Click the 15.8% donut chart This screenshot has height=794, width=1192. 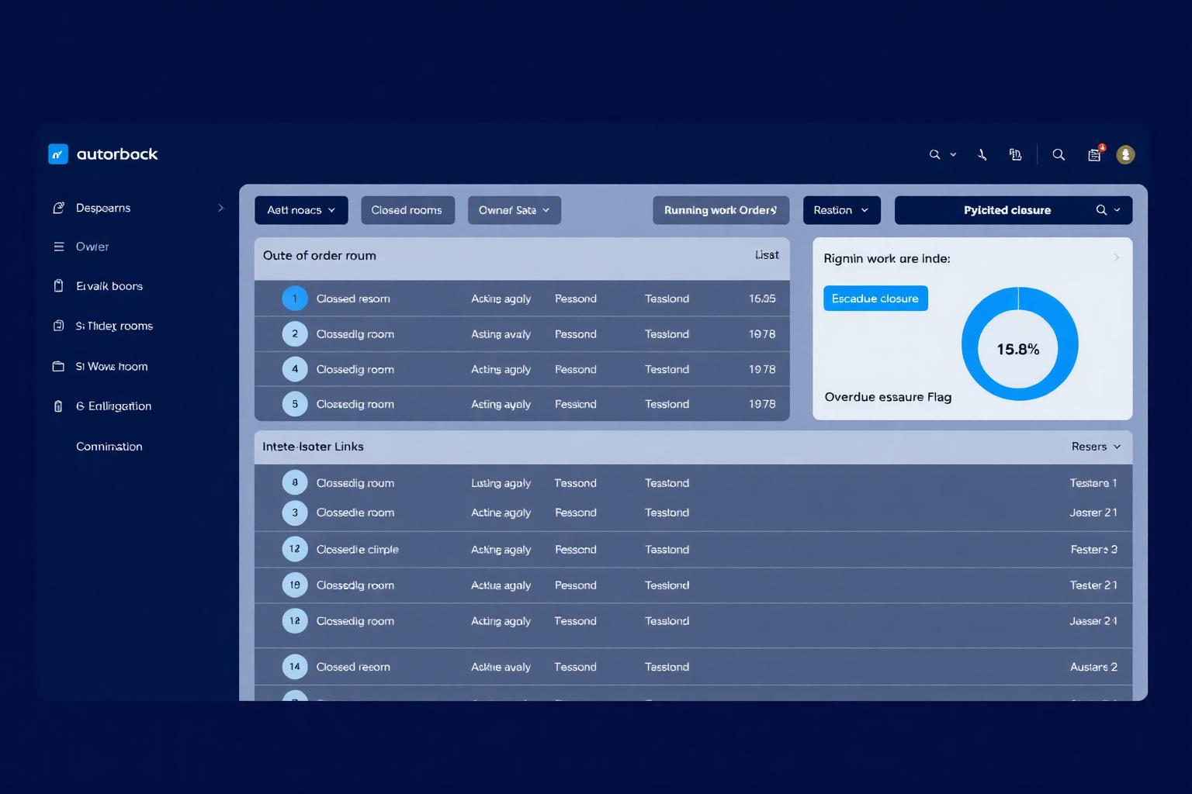1019,344
